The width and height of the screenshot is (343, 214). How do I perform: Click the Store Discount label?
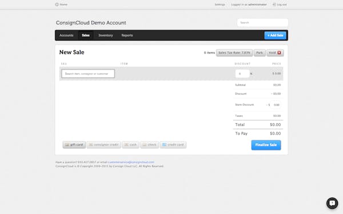coord(244,104)
